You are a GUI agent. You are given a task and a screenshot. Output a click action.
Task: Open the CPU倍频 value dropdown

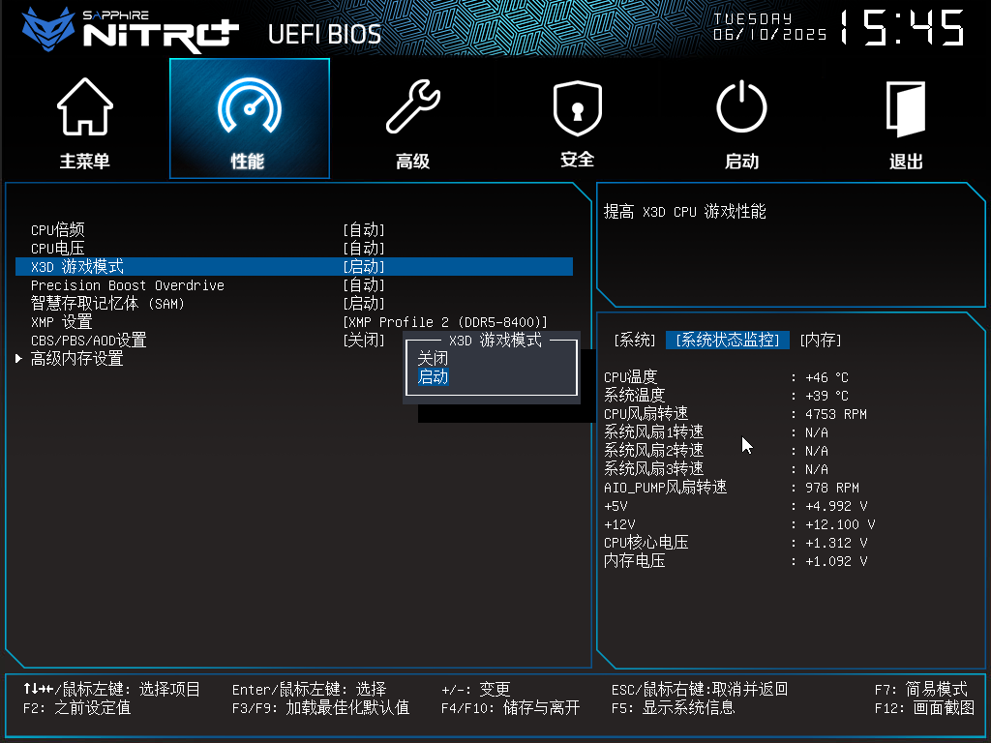(x=364, y=230)
